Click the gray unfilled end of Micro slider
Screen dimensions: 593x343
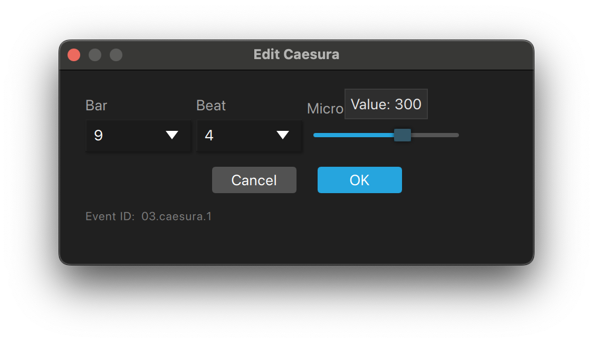pos(435,135)
